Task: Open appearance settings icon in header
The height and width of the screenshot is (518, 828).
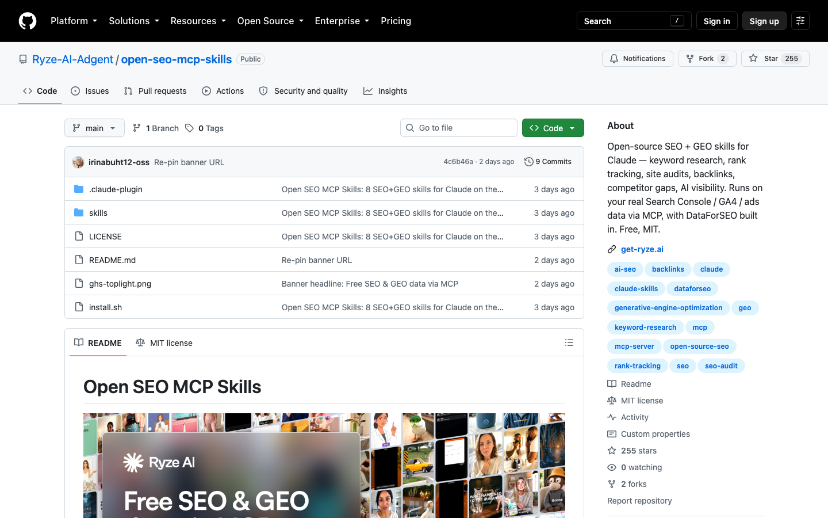Action: coord(800,21)
